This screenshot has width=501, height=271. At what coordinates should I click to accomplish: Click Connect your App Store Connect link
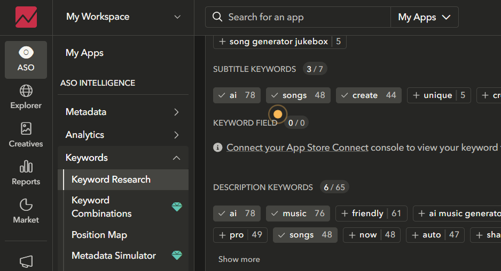click(x=297, y=147)
